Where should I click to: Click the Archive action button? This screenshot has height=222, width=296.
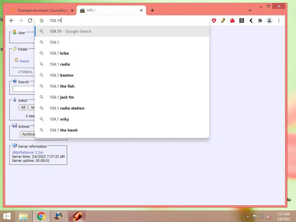[x=27, y=134]
